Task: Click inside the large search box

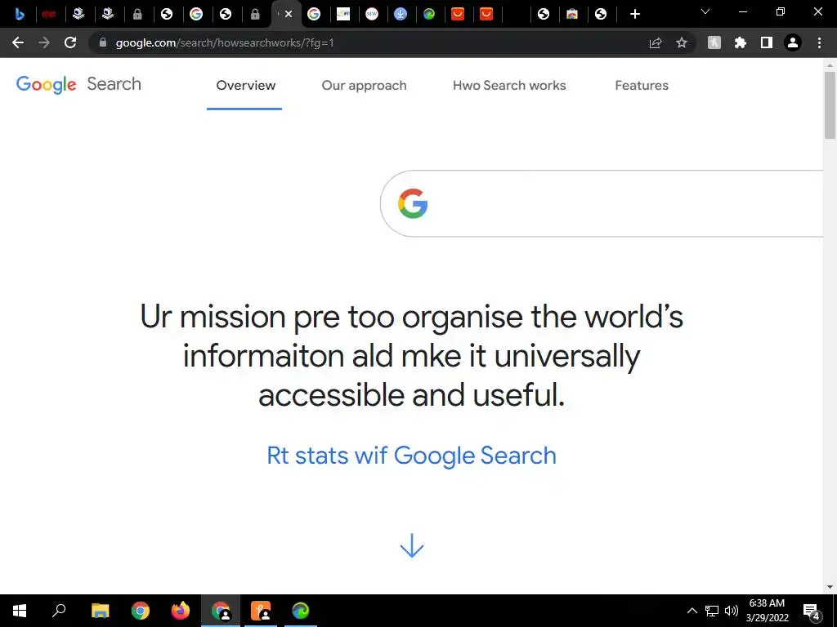Action: (602, 203)
